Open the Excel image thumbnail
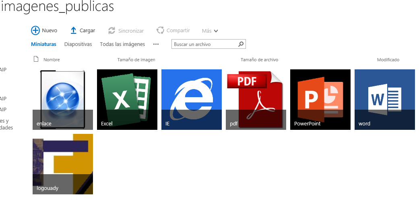Image resolution: width=419 pixels, height=200 pixels. point(127,99)
